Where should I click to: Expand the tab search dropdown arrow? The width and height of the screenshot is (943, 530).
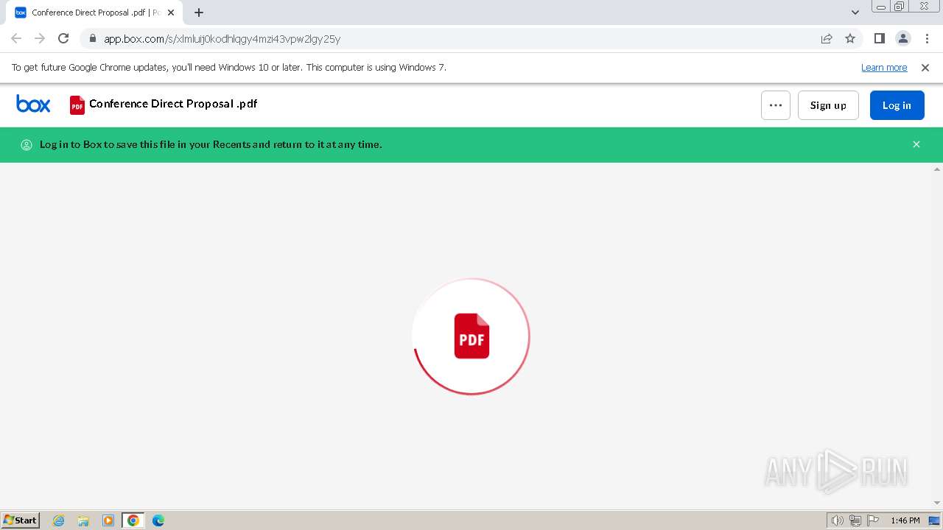855,13
